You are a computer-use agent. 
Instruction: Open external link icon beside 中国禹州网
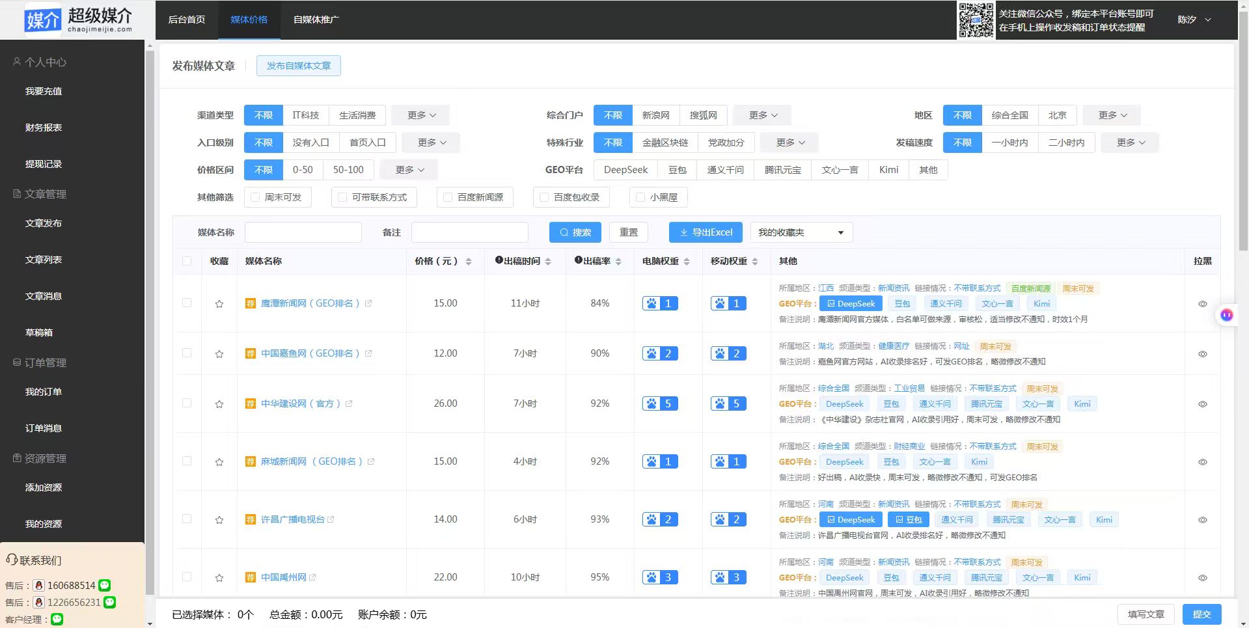[x=312, y=577]
